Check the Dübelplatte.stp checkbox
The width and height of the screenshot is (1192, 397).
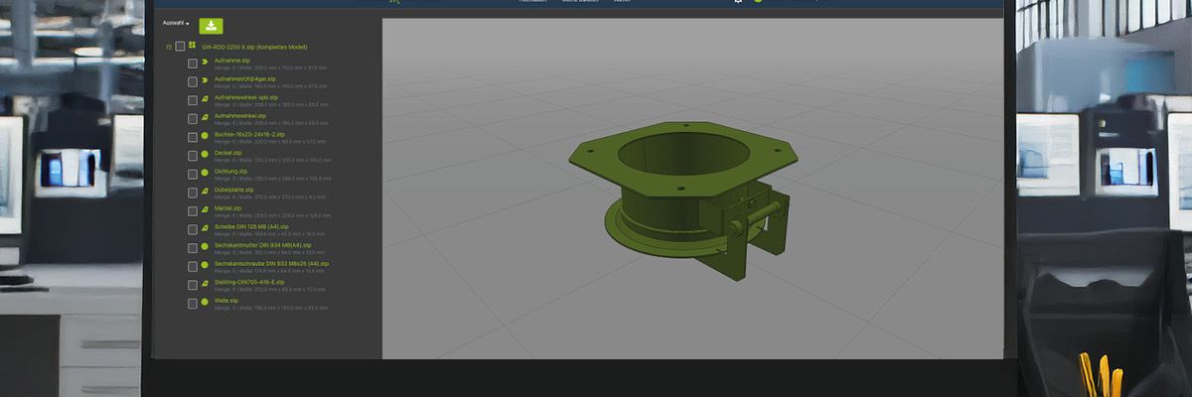pos(193,193)
